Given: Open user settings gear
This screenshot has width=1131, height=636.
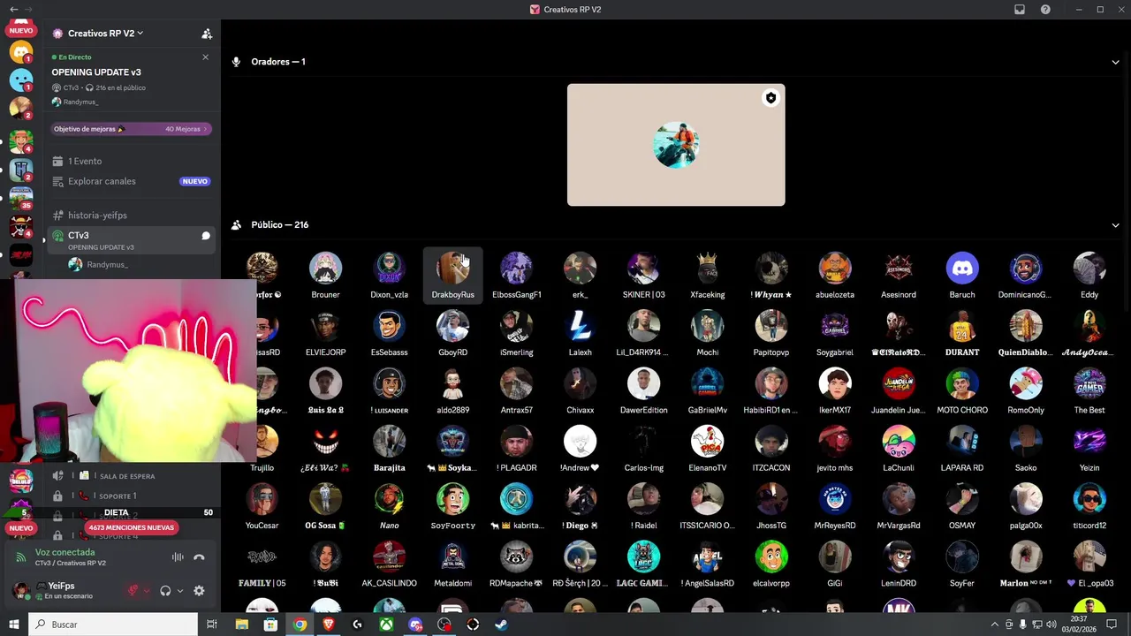Looking at the screenshot, I should coord(199,591).
